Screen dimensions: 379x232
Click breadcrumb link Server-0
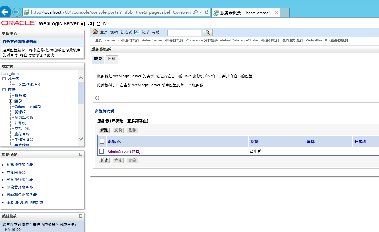point(112,40)
